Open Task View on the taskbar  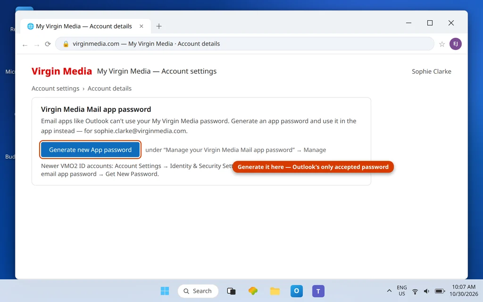coord(231,291)
